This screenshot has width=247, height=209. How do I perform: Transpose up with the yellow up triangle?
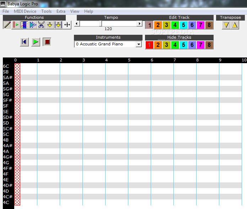[x=235, y=25]
